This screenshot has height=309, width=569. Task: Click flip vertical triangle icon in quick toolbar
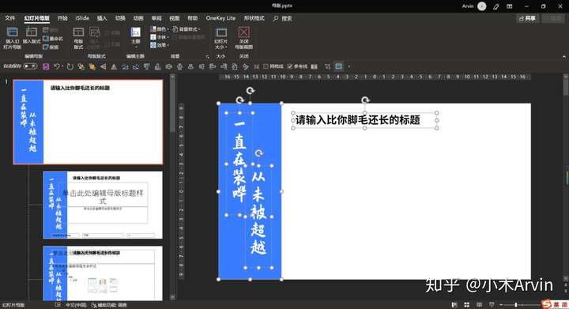tap(114, 66)
